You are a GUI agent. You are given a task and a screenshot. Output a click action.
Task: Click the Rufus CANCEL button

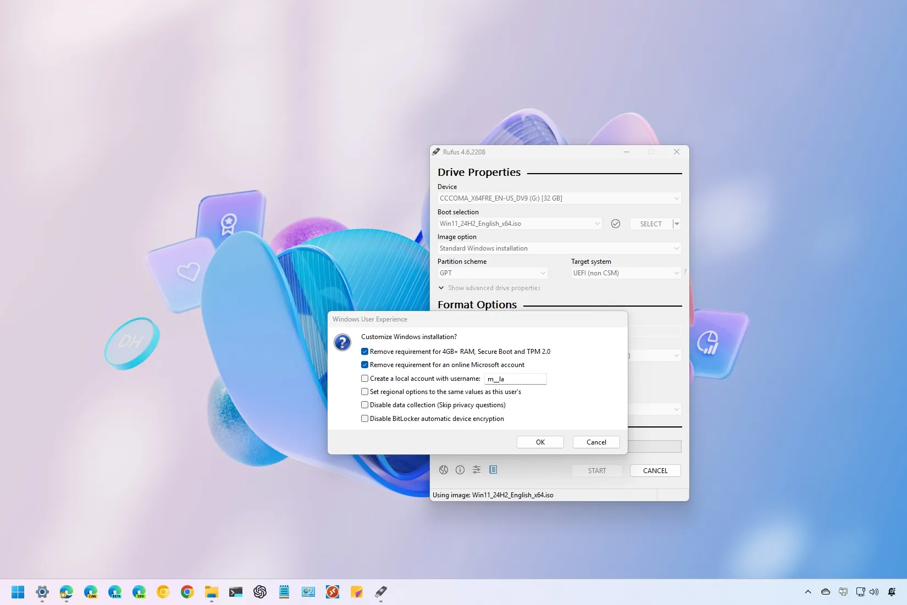[655, 471]
